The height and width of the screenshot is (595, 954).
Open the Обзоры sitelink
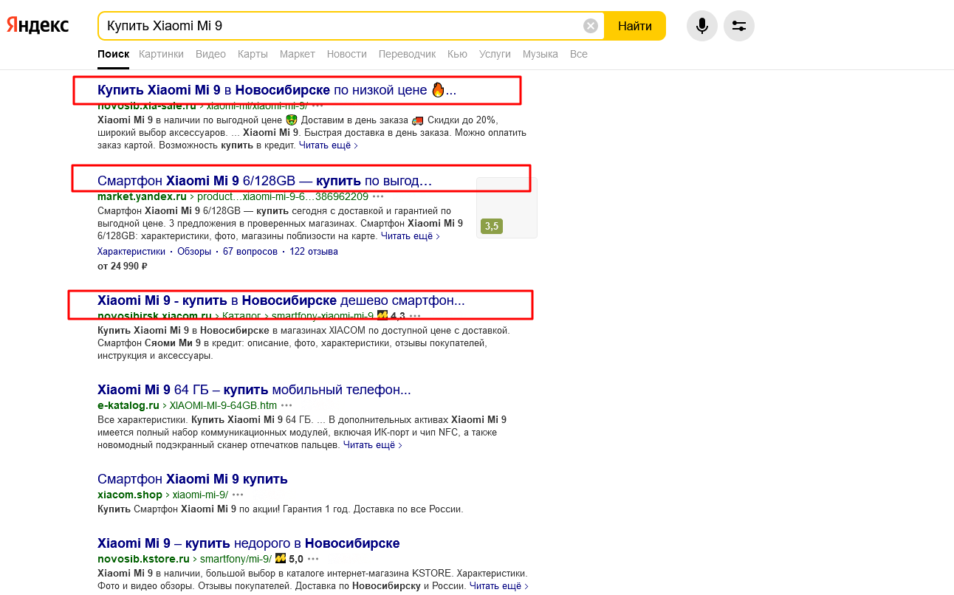[194, 252]
